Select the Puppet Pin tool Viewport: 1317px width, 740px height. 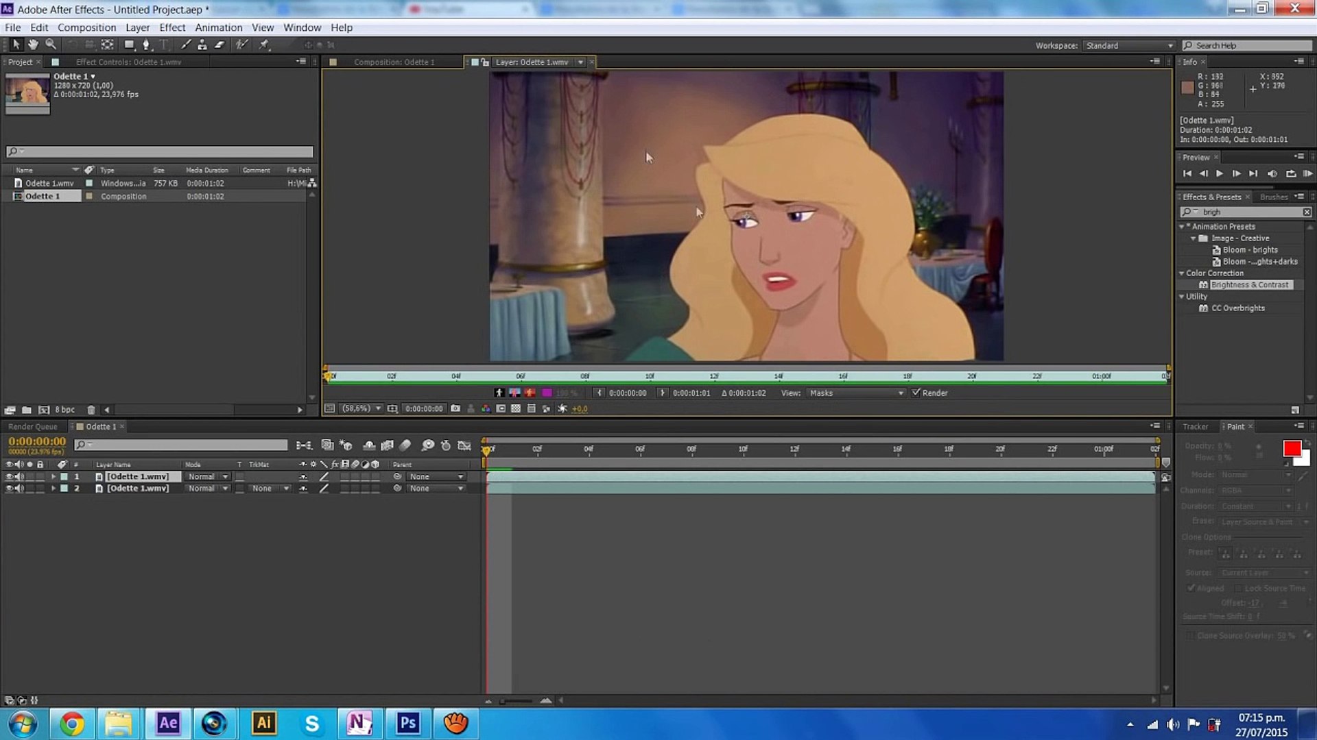pos(264,45)
